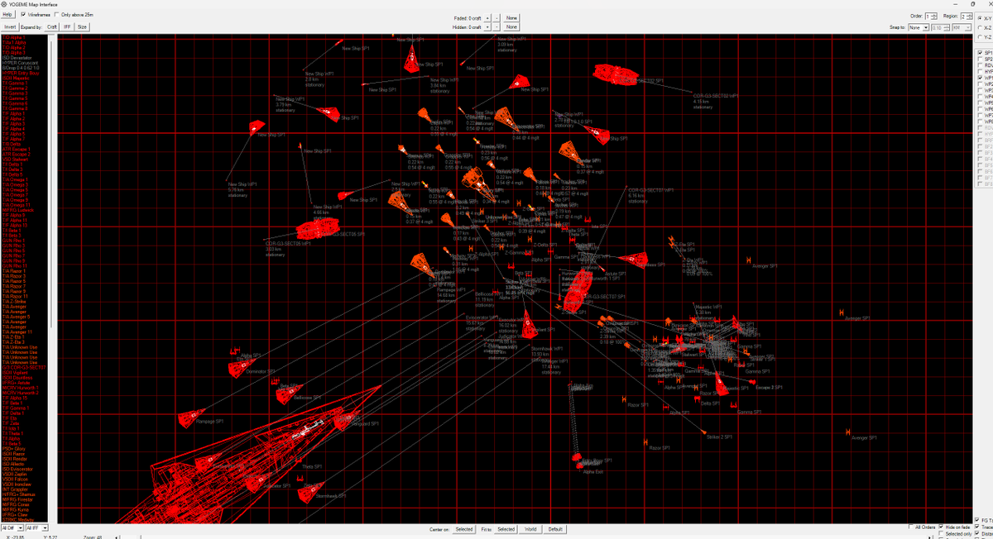
Task: Click None button next to Hidden craft
Action: tap(512, 26)
